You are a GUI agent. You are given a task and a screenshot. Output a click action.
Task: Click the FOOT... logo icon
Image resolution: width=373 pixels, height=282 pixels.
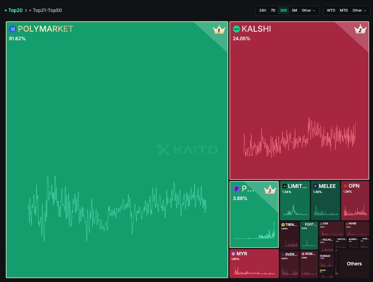click(x=303, y=224)
